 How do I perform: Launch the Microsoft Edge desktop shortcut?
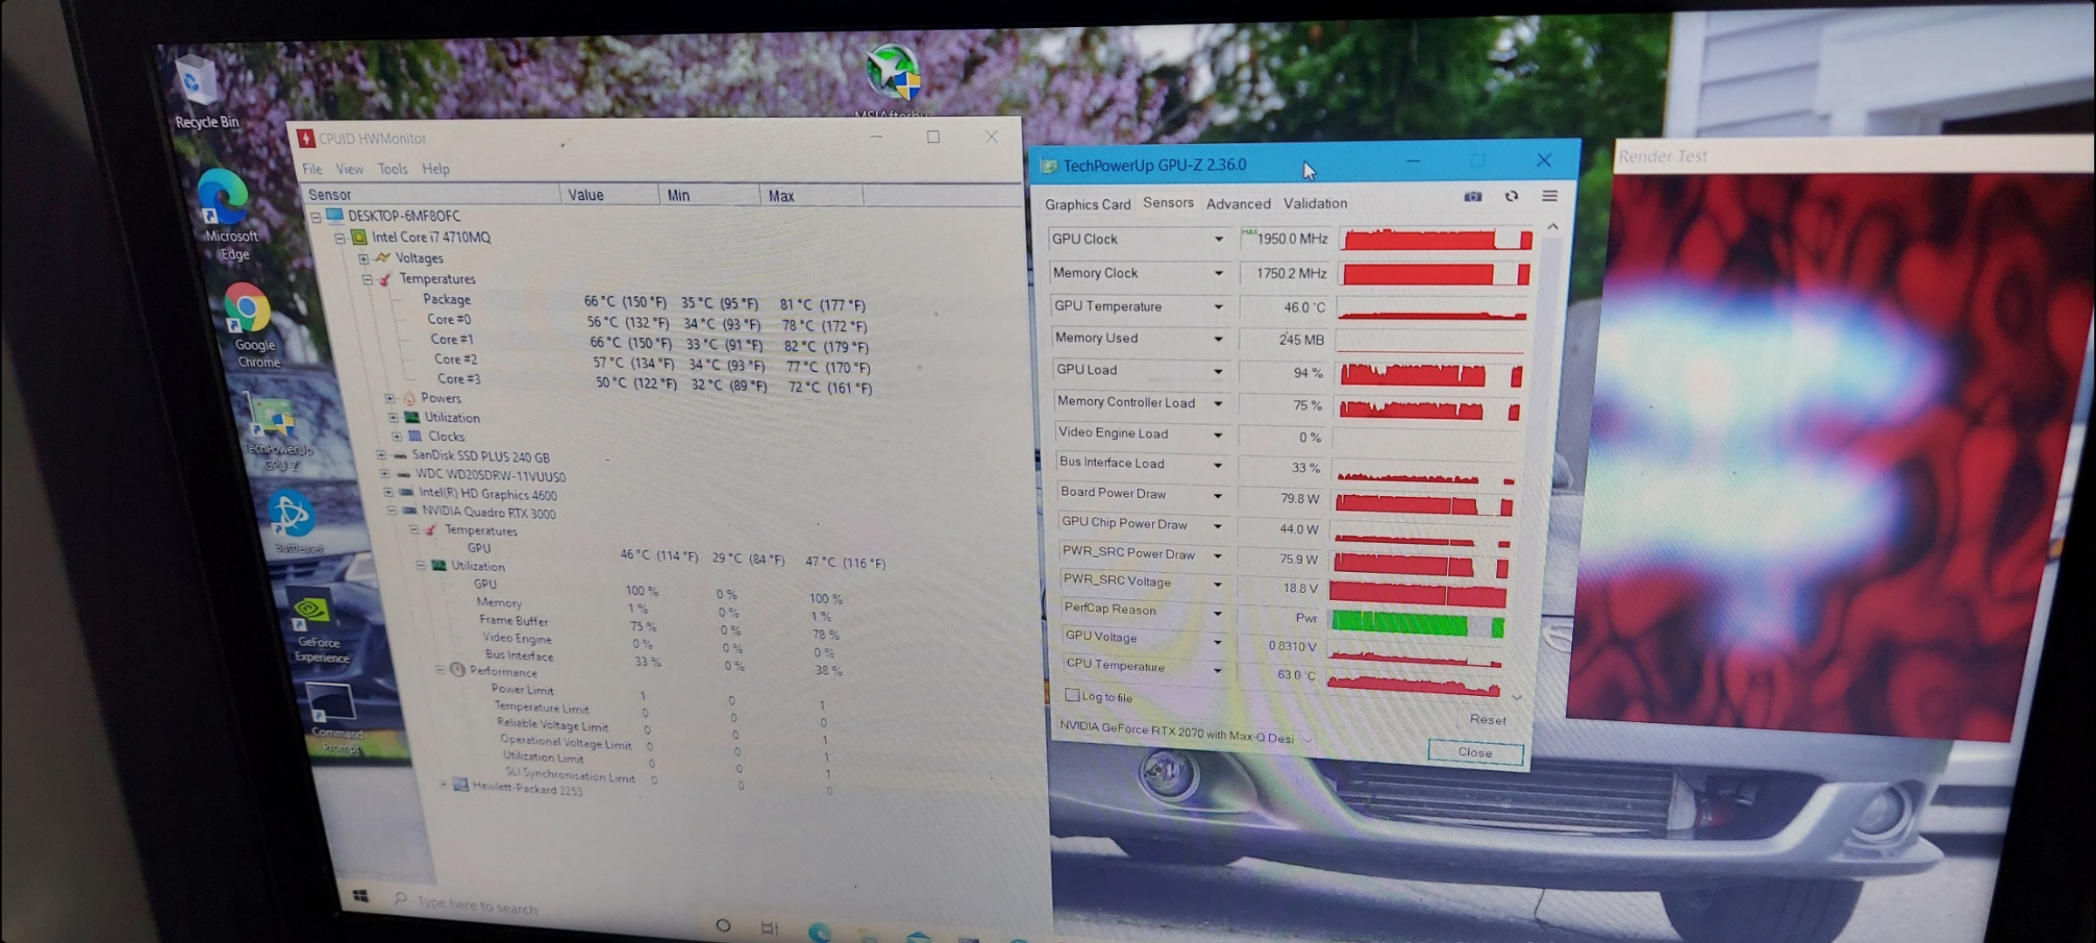click(227, 214)
